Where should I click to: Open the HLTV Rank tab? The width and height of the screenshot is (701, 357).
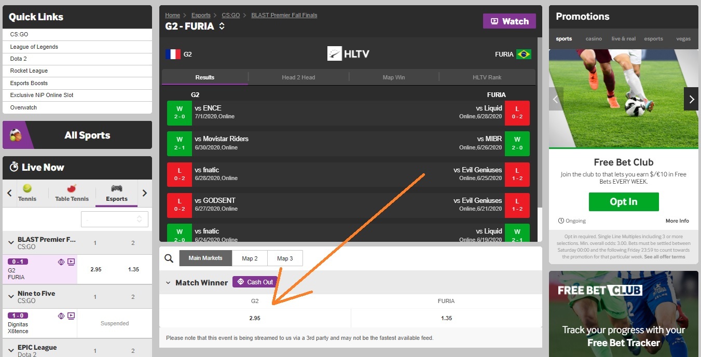pyautogui.click(x=487, y=77)
